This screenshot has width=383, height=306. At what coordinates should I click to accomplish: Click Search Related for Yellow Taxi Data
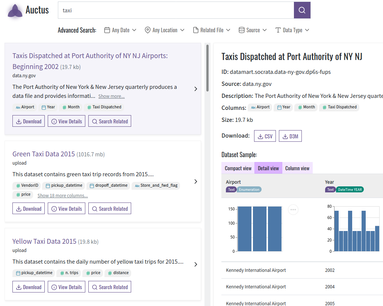click(x=110, y=287)
